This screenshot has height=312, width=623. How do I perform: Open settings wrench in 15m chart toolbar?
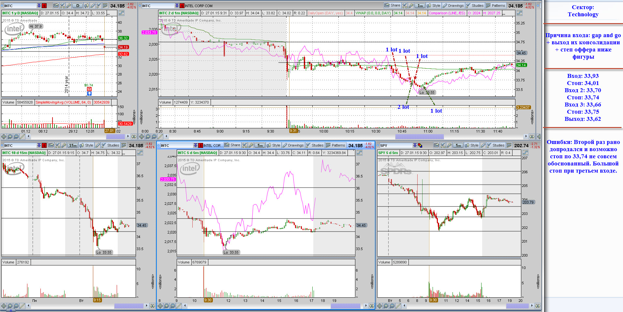64,145
